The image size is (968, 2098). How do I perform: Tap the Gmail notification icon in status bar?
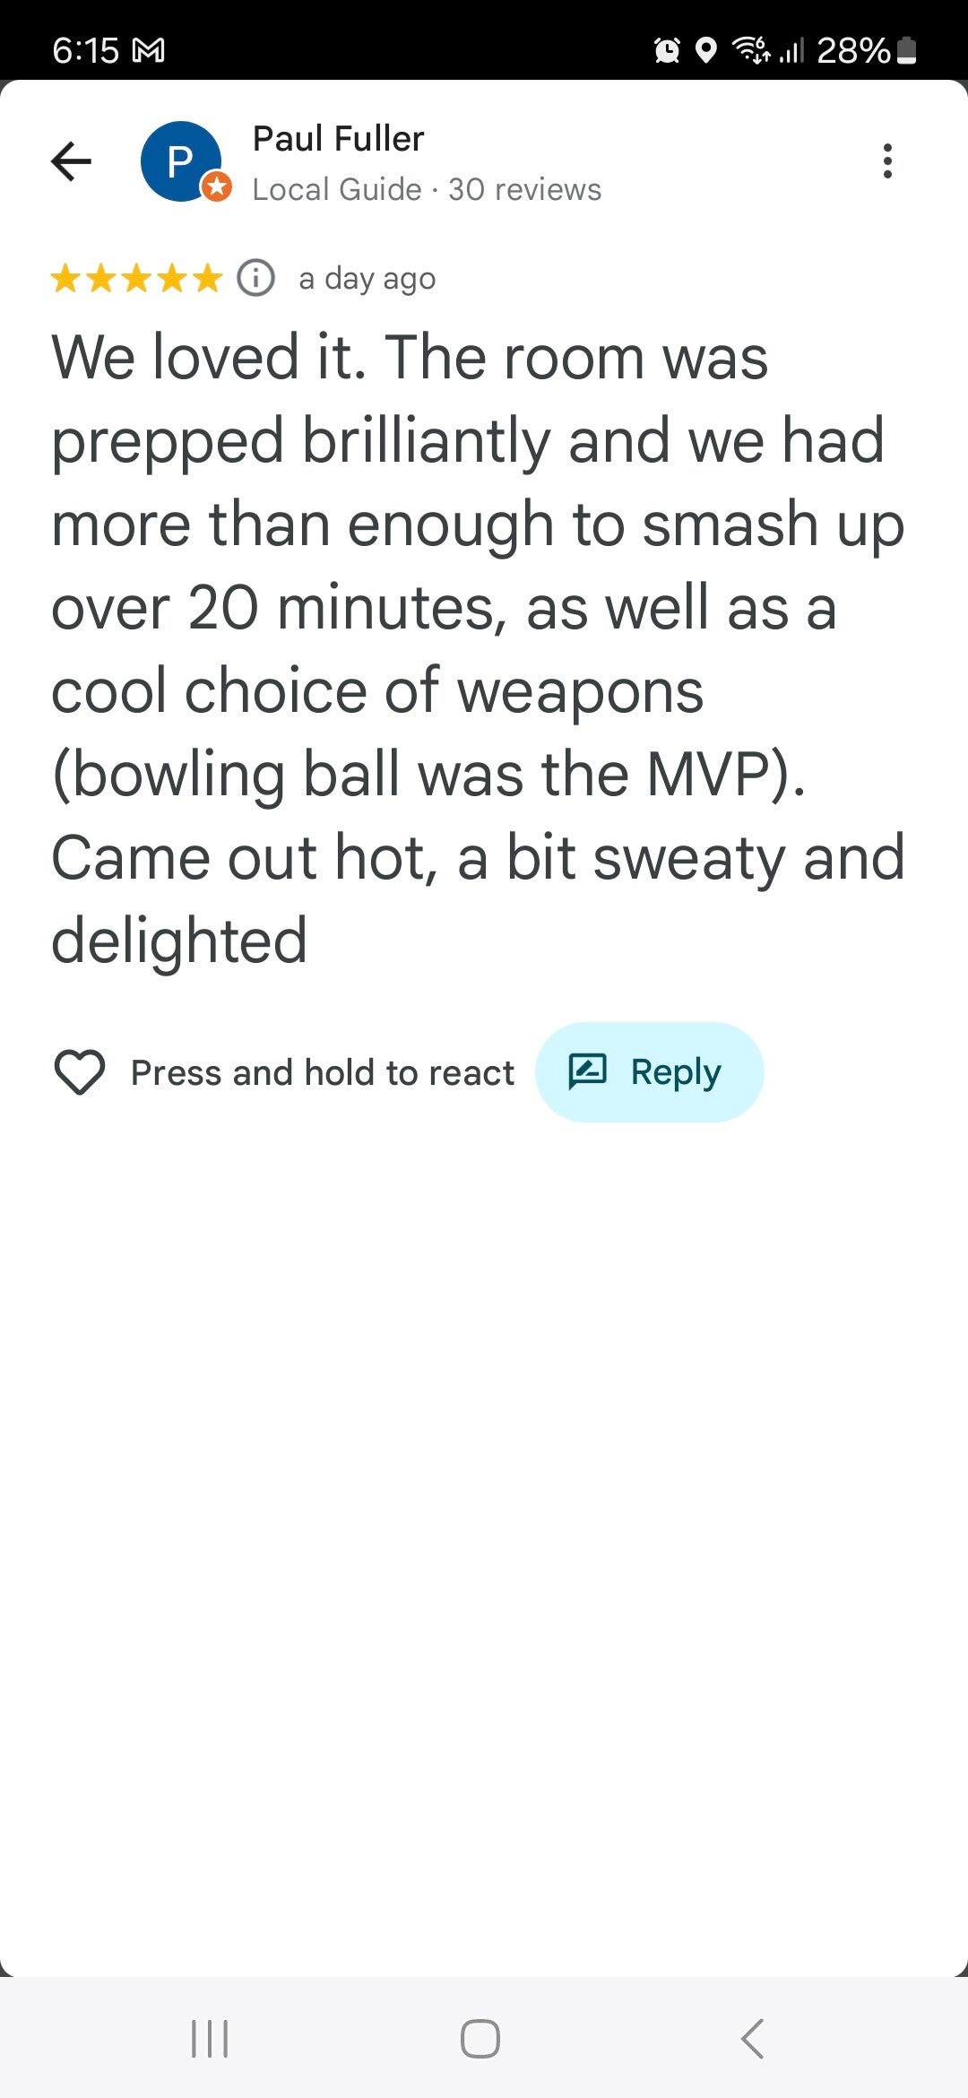(149, 50)
